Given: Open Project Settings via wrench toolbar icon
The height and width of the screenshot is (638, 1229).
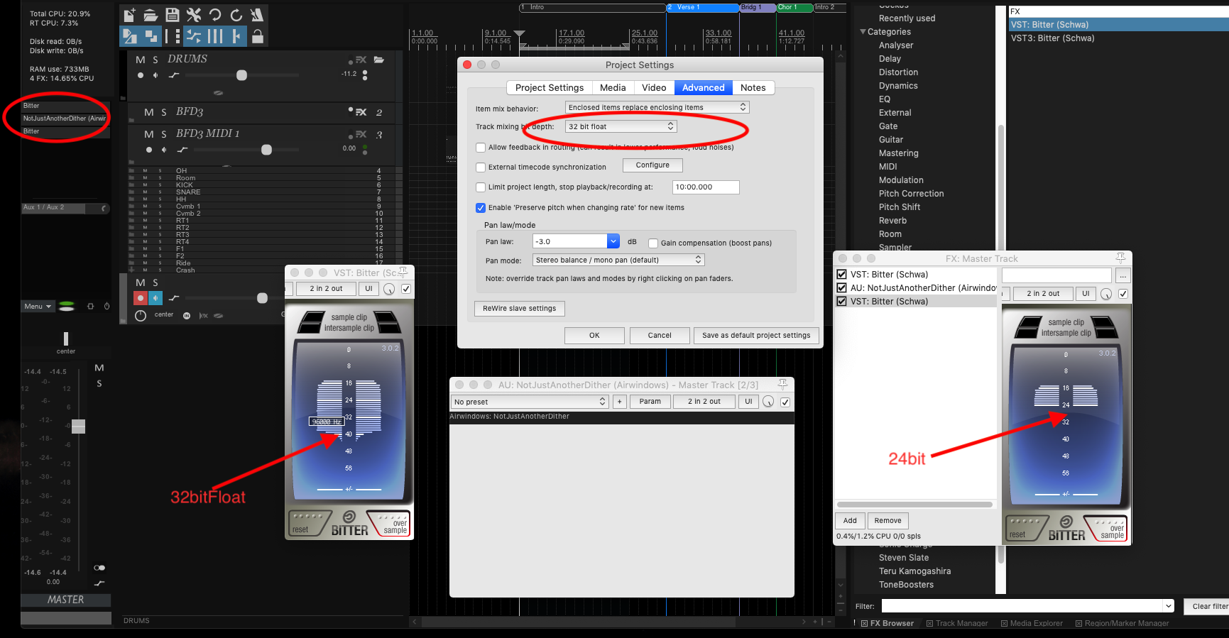Looking at the screenshot, I should click(193, 15).
